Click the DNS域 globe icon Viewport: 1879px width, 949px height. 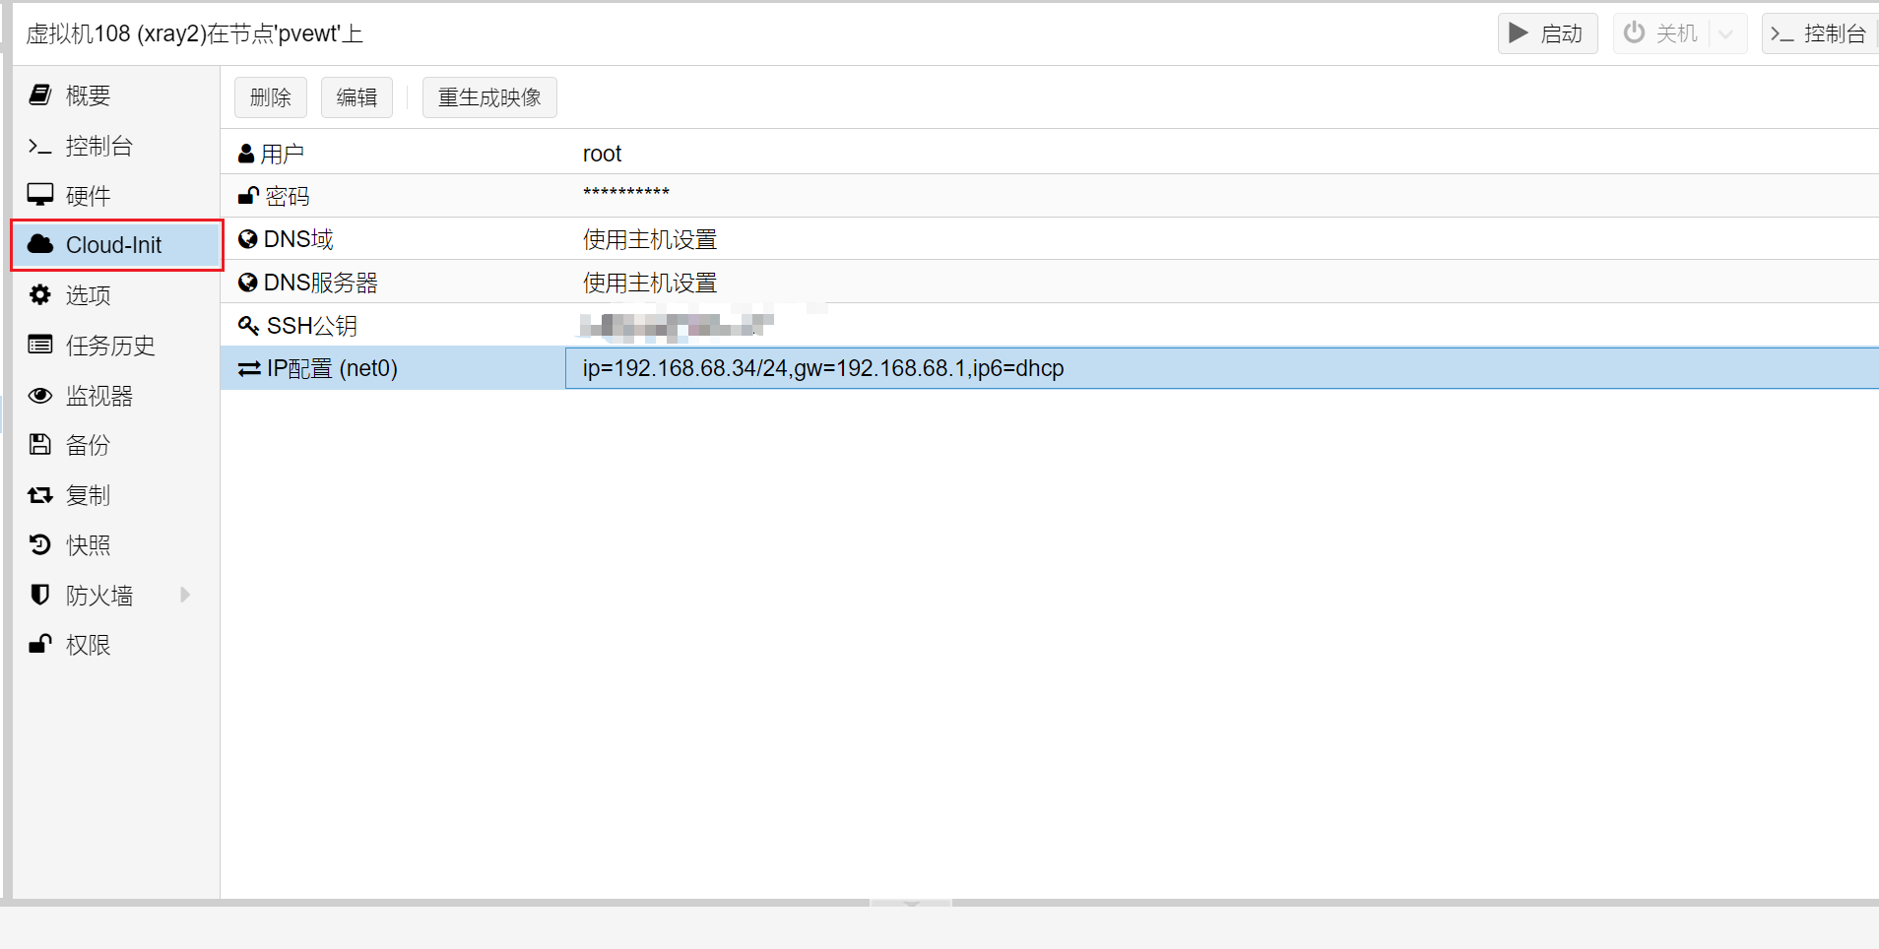pos(248,239)
